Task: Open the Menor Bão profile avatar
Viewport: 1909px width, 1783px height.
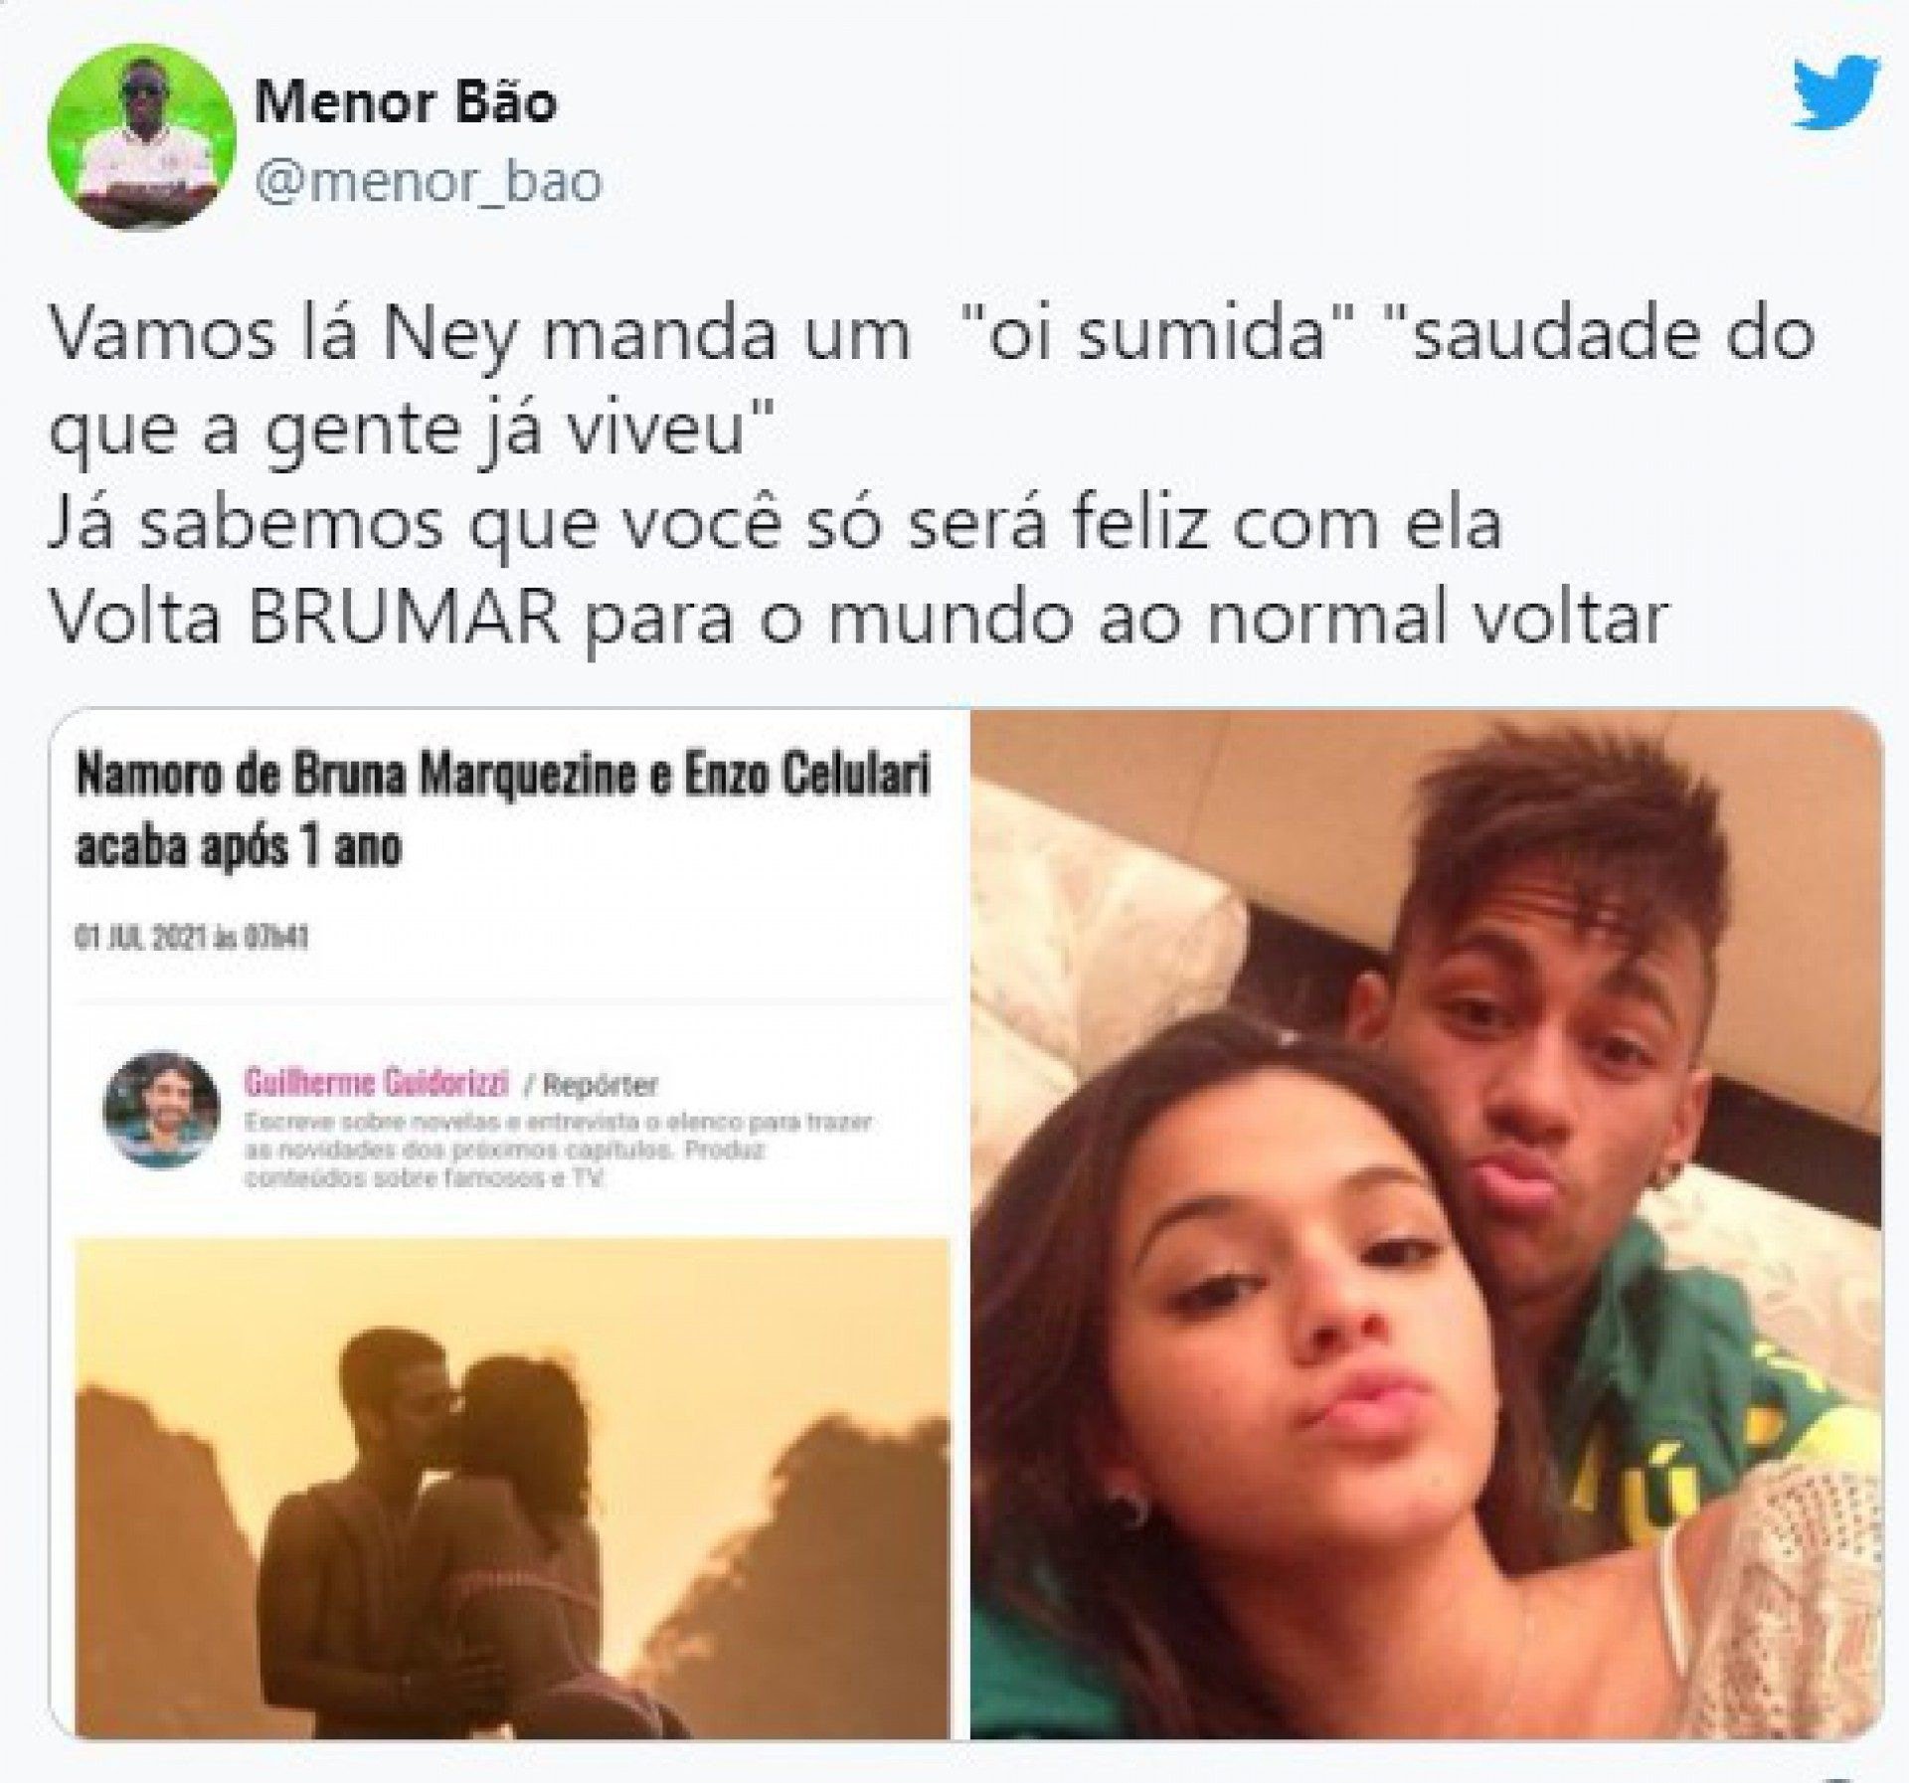Action: pos(142,138)
